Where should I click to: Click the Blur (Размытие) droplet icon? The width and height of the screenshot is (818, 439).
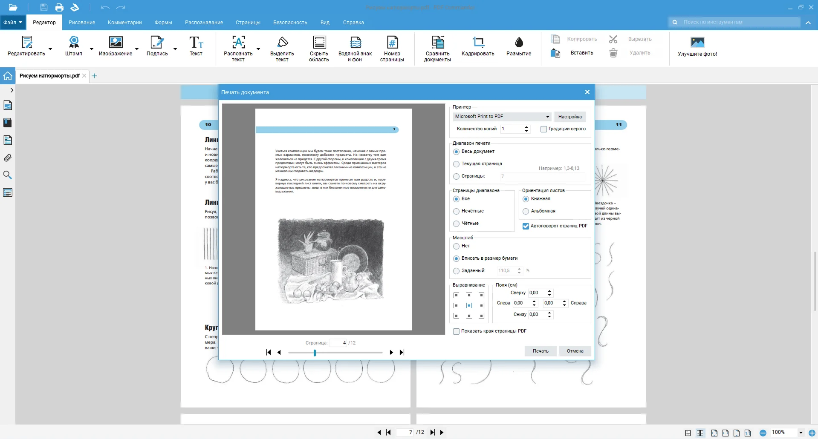tap(518, 42)
